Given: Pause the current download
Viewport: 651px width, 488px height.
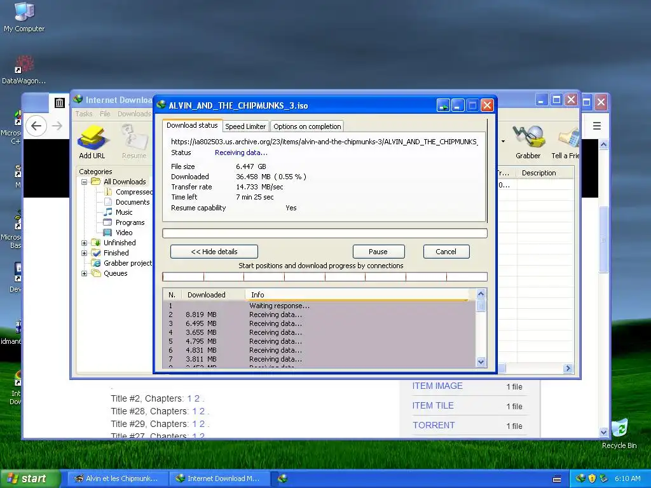Looking at the screenshot, I should pos(378,252).
